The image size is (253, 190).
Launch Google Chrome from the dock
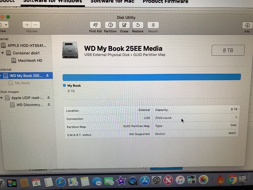[232, 179]
